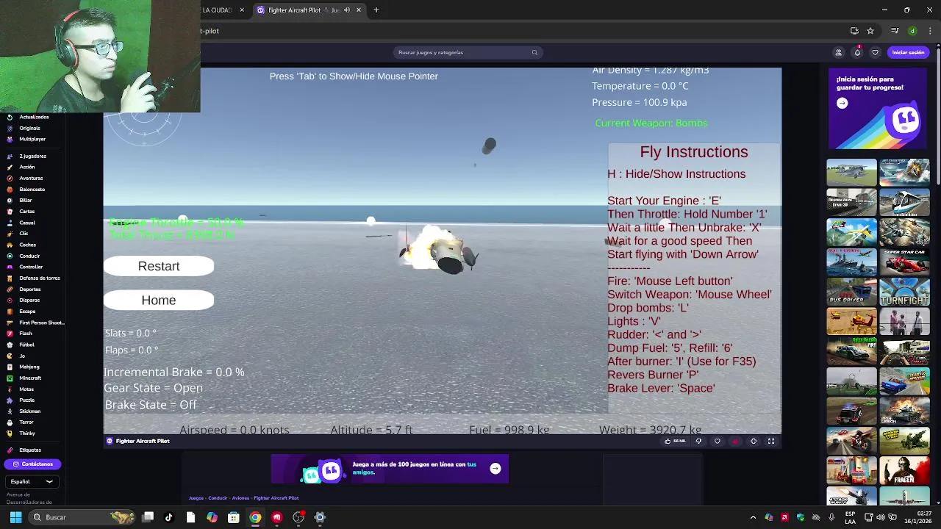Click the game search field
This screenshot has width=941, height=529.
pos(468,52)
